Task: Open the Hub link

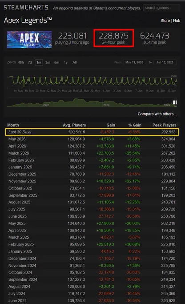Action: [x=177, y=21]
